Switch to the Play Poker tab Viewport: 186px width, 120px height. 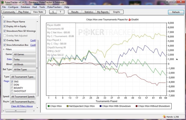tap(23, 12)
